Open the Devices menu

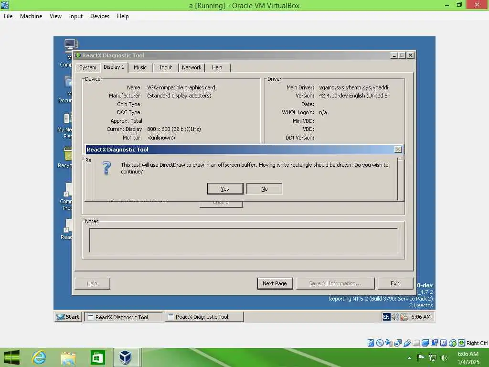click(x=99, y=16)
